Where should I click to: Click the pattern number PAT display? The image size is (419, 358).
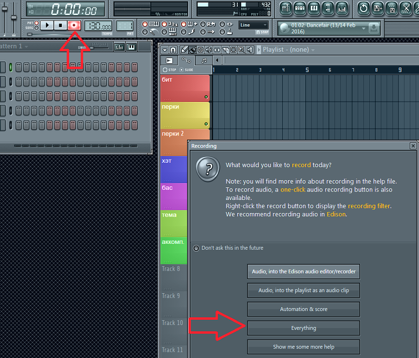[x=125, y=26]
